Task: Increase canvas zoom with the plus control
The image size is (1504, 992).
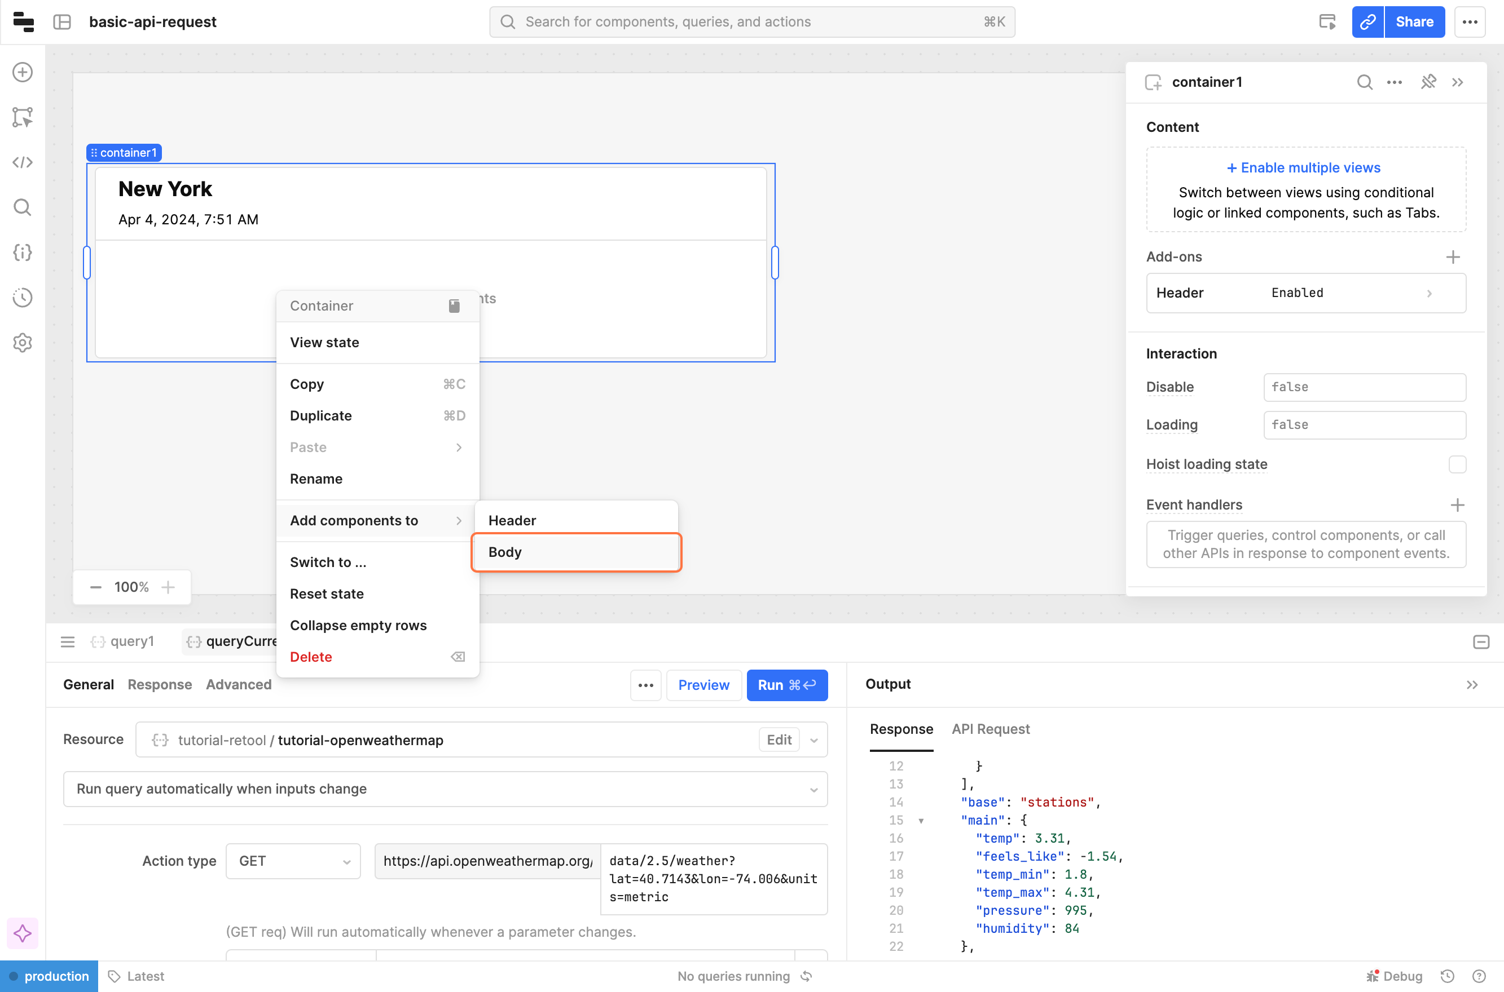Action: click(x=168, y=587)
